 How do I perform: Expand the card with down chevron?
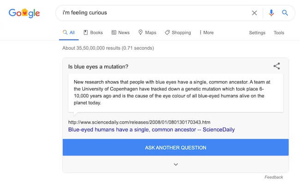click(x=176, y=164)
